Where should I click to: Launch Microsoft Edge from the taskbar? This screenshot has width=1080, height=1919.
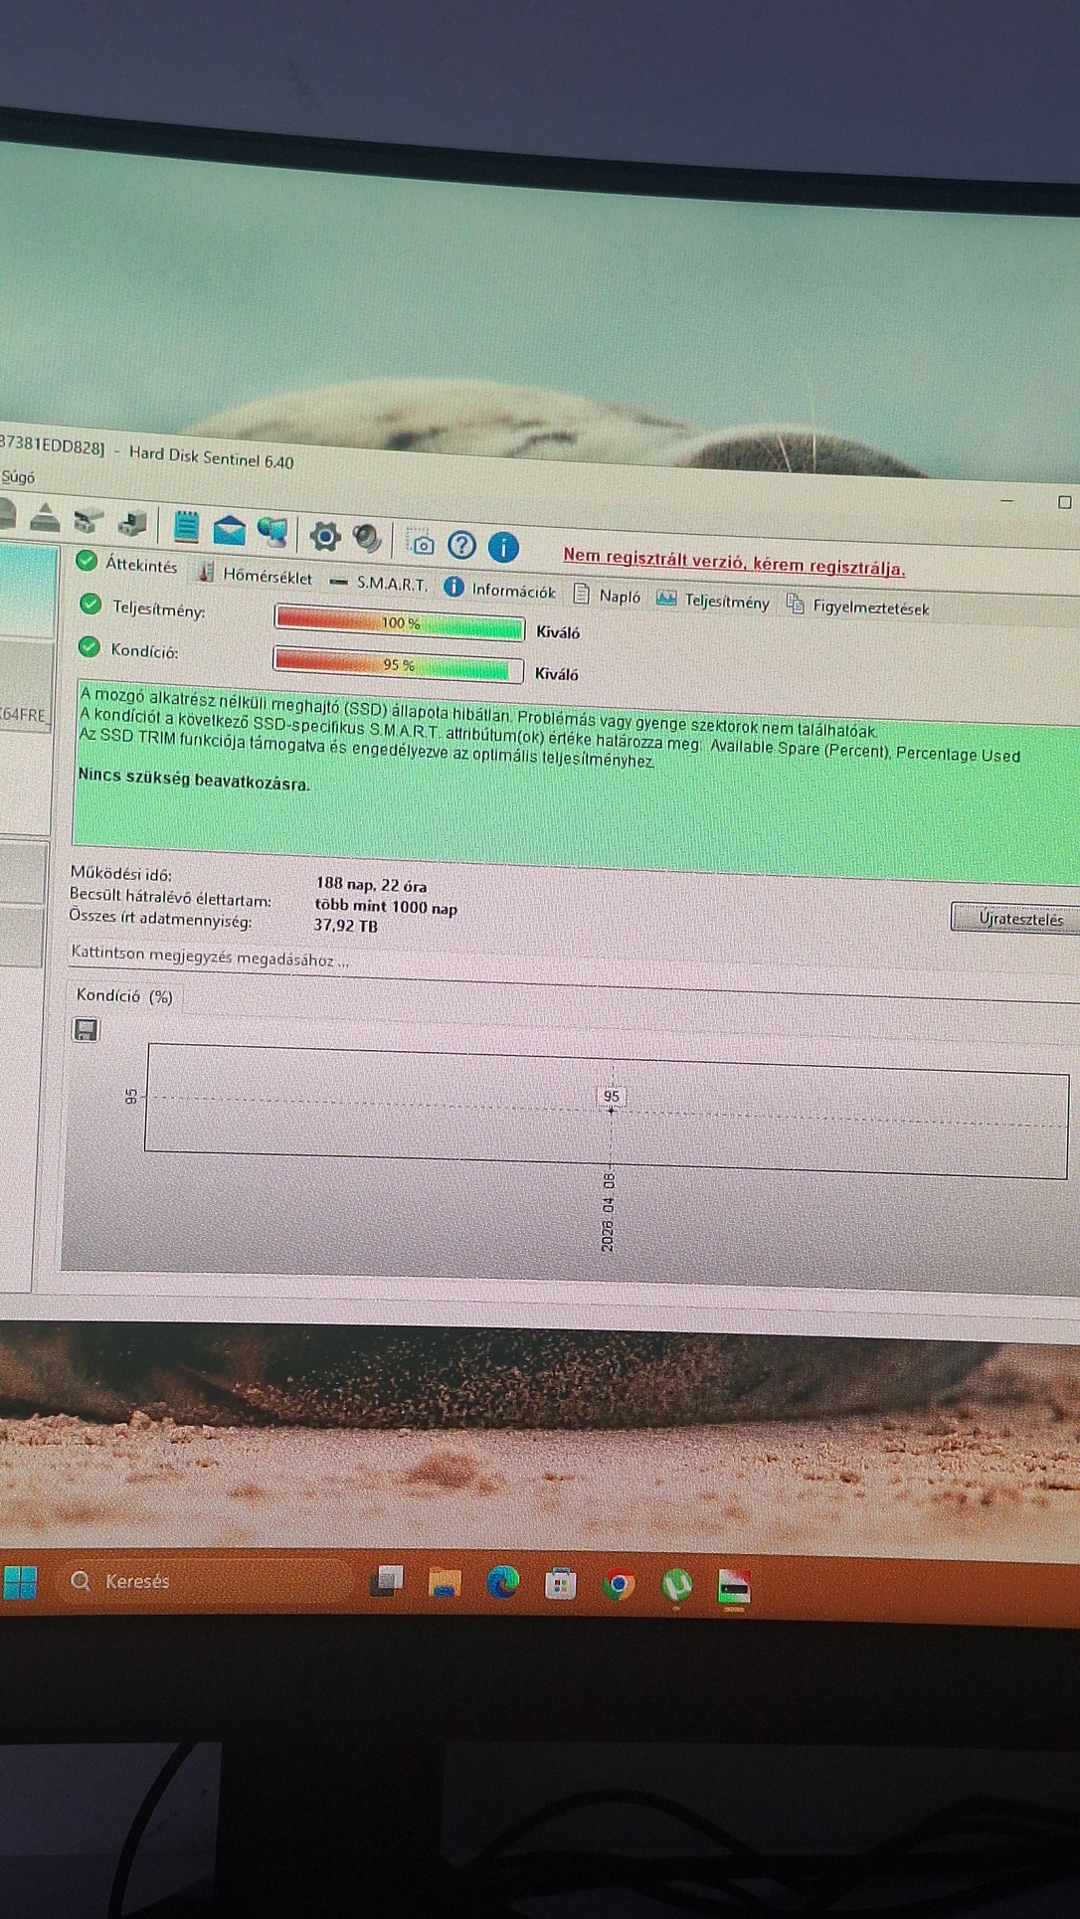(x=502, y=1582)
